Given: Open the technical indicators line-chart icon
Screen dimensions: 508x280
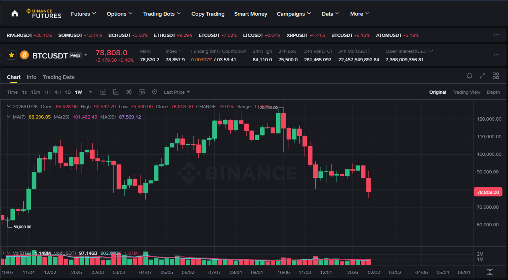Looking at the screenshot, I should click(x=116, y=92).
